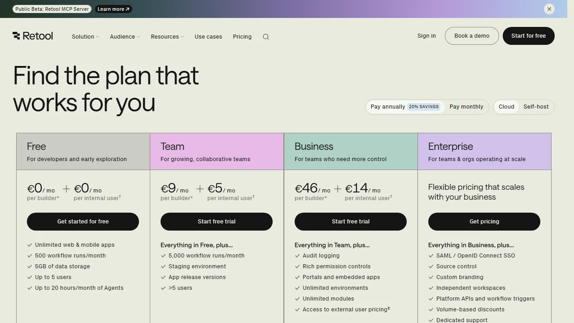Open Use cases page
Screen dimensions: 574x323
[x=209, y=37]
